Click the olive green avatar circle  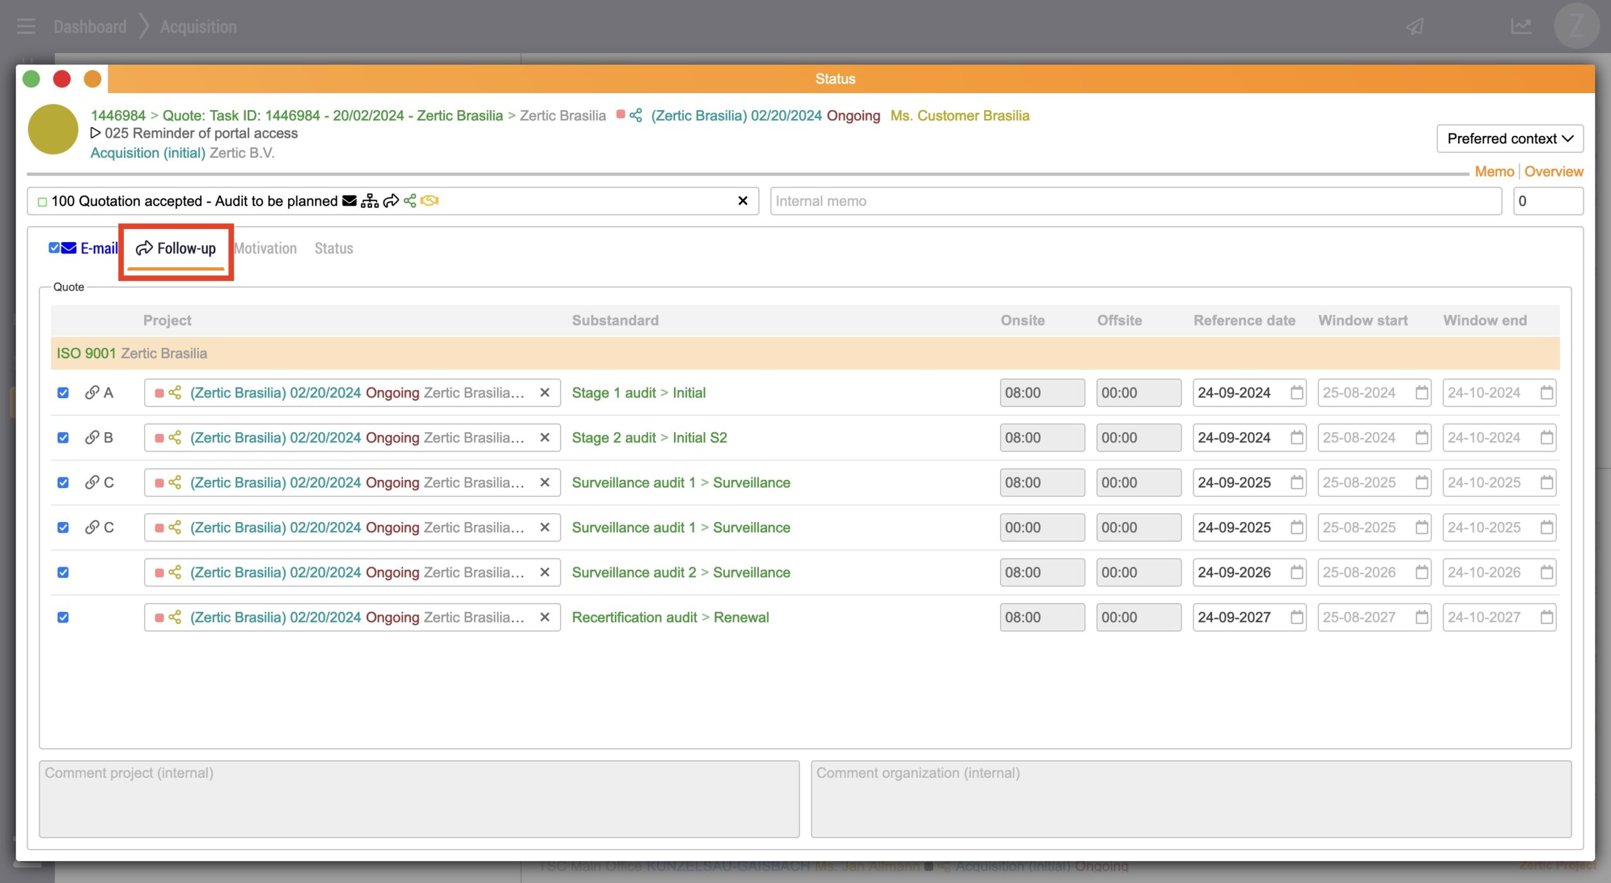[x=53, y=130]
